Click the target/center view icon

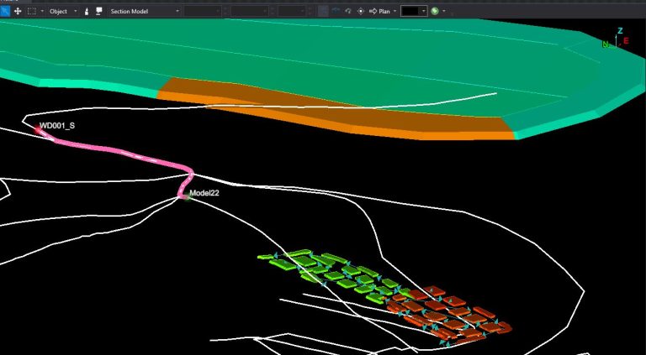coord(361,11)
